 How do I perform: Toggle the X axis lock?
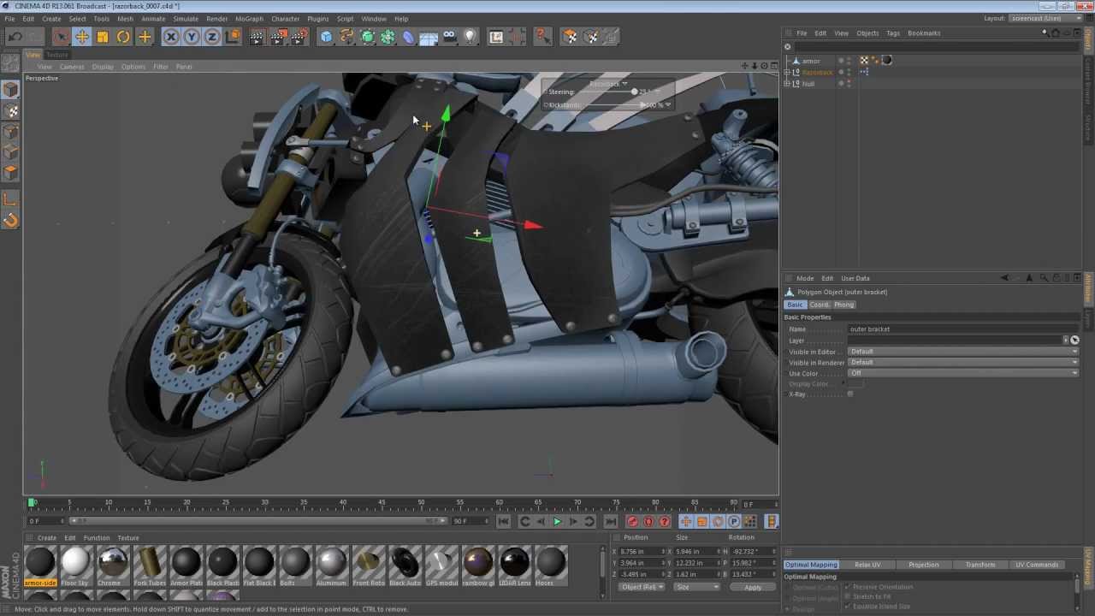click(171, 37)
